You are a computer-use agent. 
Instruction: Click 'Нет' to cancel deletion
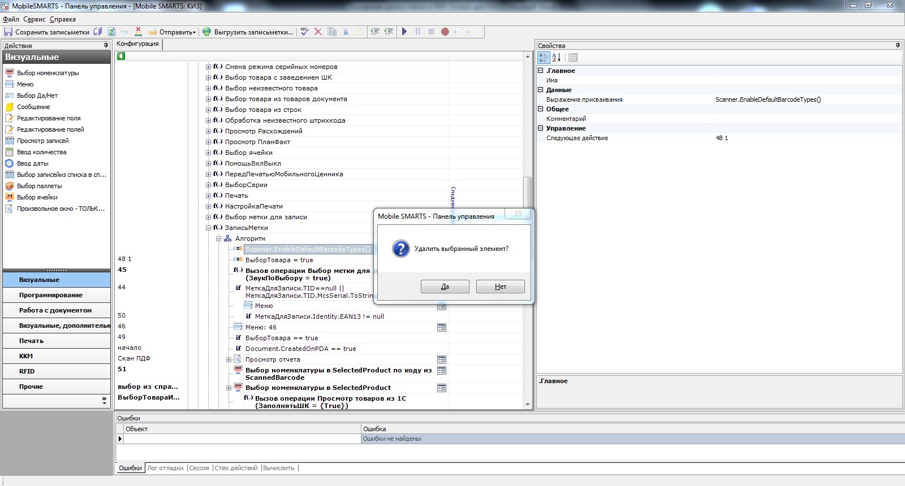(x=501, y=287)
